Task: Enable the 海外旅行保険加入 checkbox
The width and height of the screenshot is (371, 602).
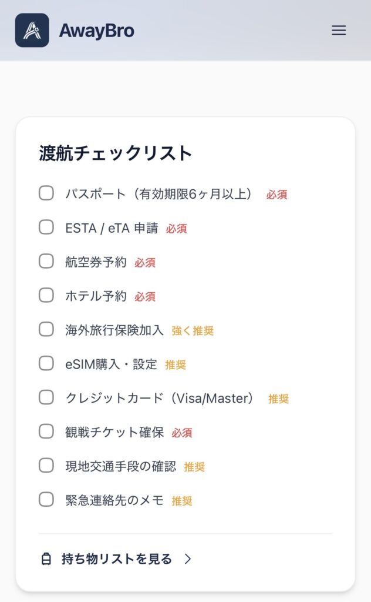Action: point(46,329)
